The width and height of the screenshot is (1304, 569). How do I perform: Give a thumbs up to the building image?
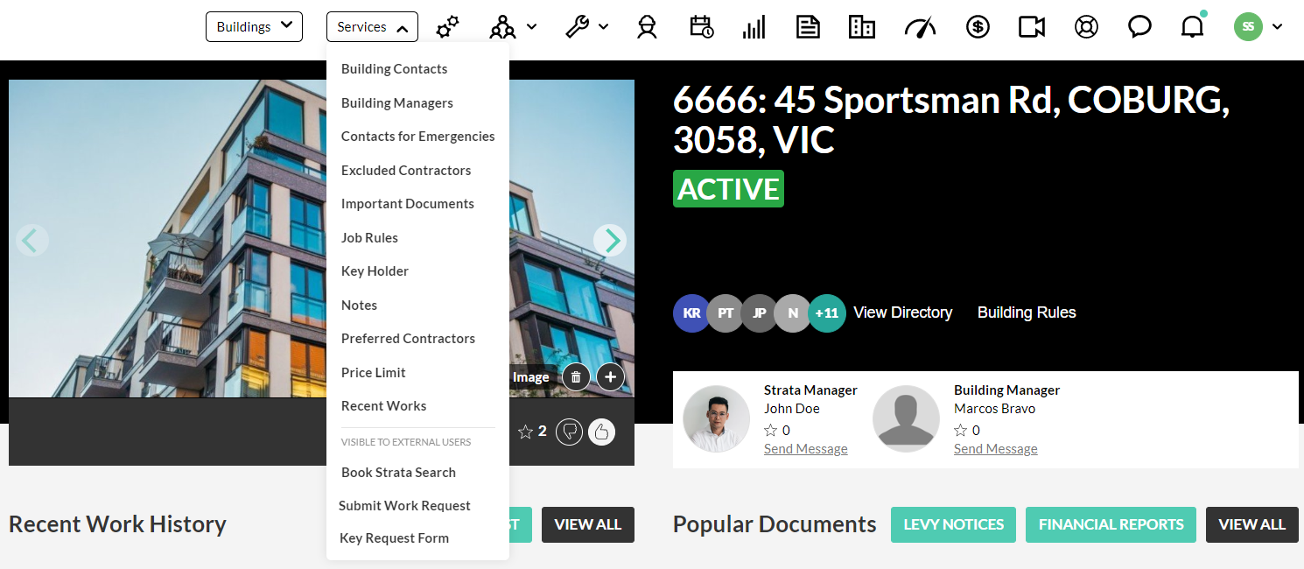click(x=601, y=431)
